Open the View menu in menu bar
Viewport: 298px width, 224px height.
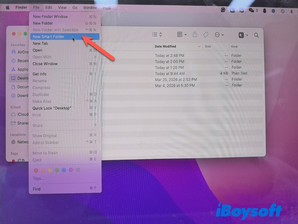coord(62,7)
